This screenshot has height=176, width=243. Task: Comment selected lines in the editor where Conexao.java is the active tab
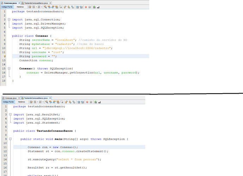click(94, 7)
